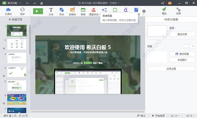Click animation star beside slide 6
Image resolution: width=197 pixels, height=118 pixels.
coord(4,103)
